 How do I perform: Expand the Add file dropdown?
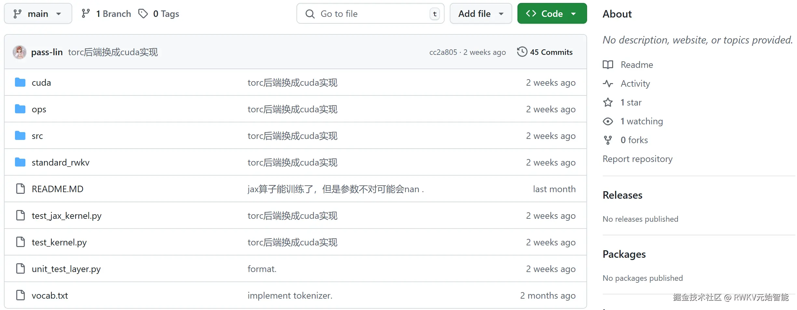pyautogui.click(x=480, y=14)
